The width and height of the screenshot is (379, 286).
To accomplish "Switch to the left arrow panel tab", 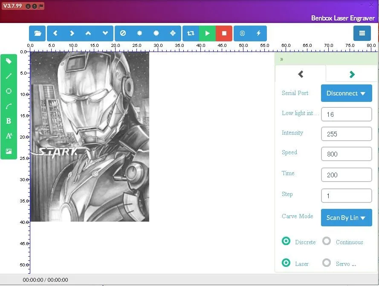I will click(301, 74).
